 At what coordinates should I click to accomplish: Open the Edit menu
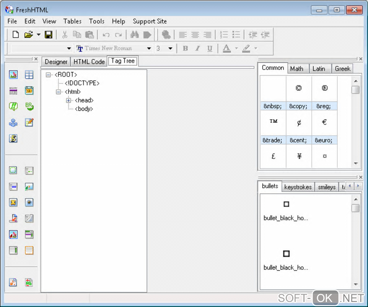pos(30,21)
